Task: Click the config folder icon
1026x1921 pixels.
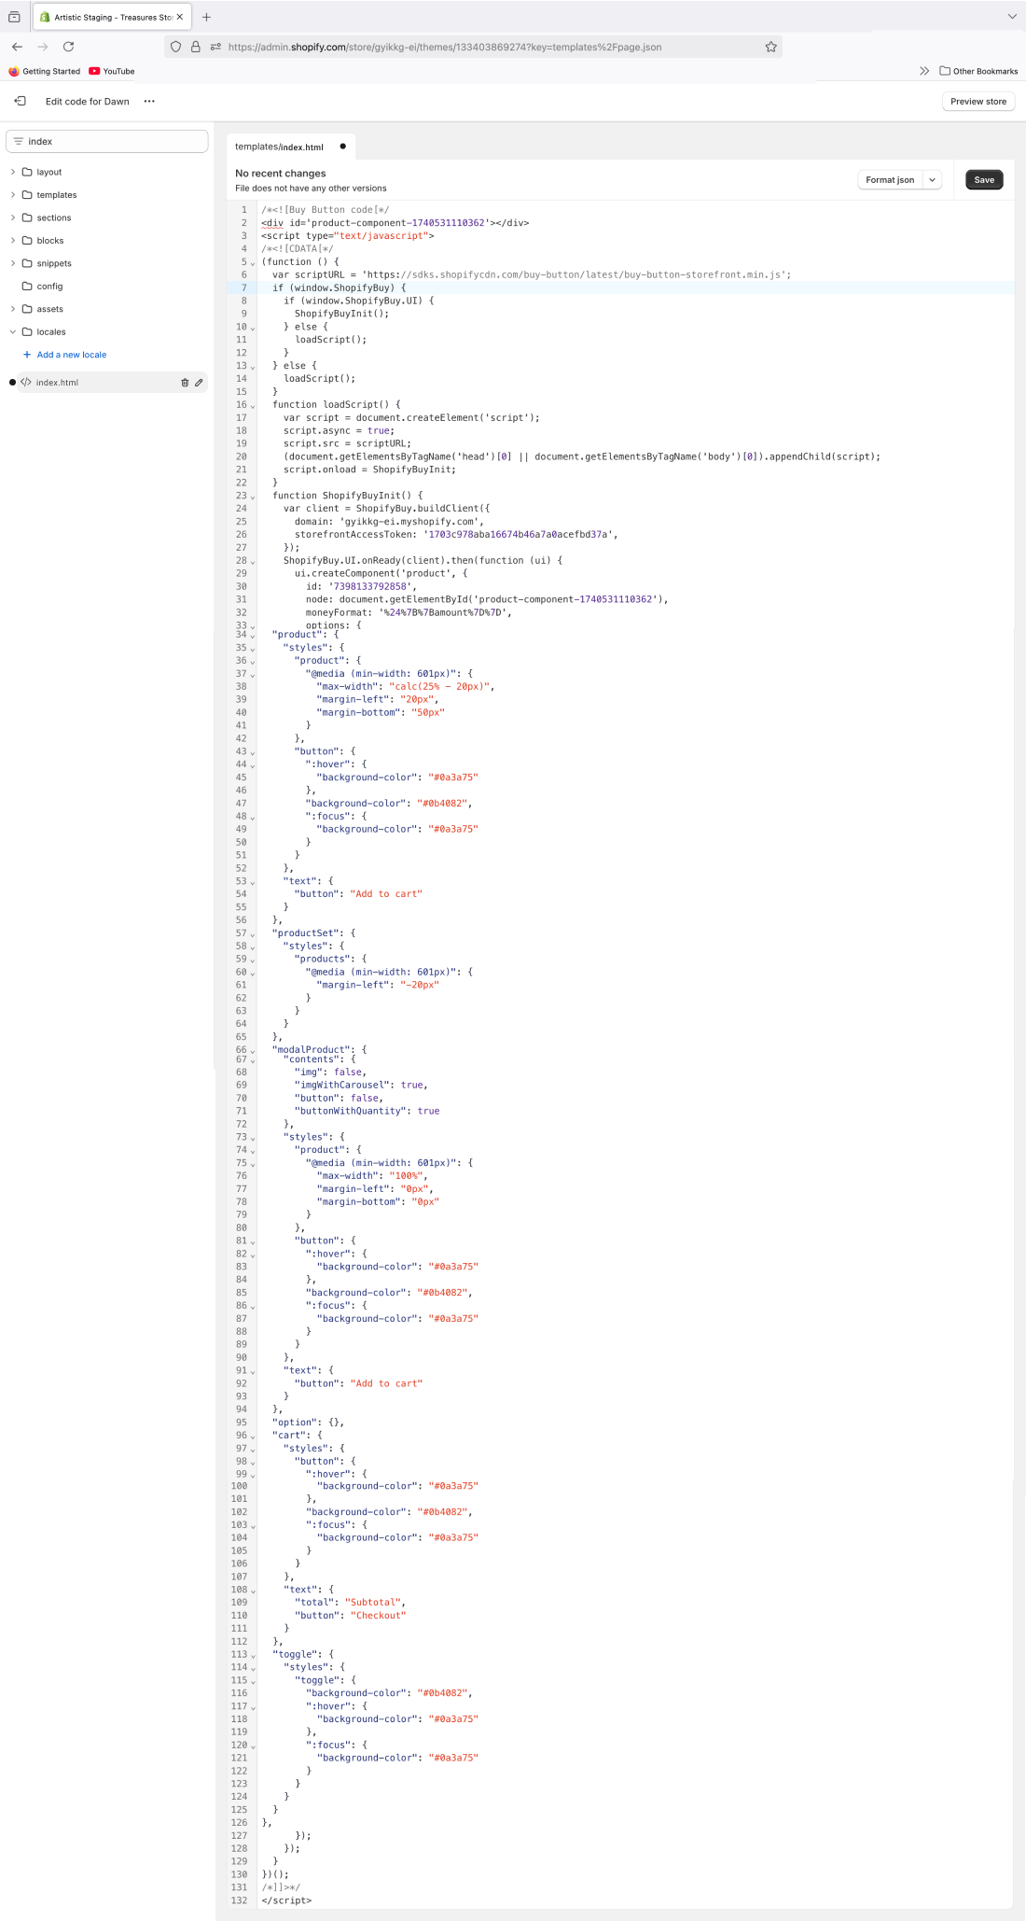Action: click(28, 286)
